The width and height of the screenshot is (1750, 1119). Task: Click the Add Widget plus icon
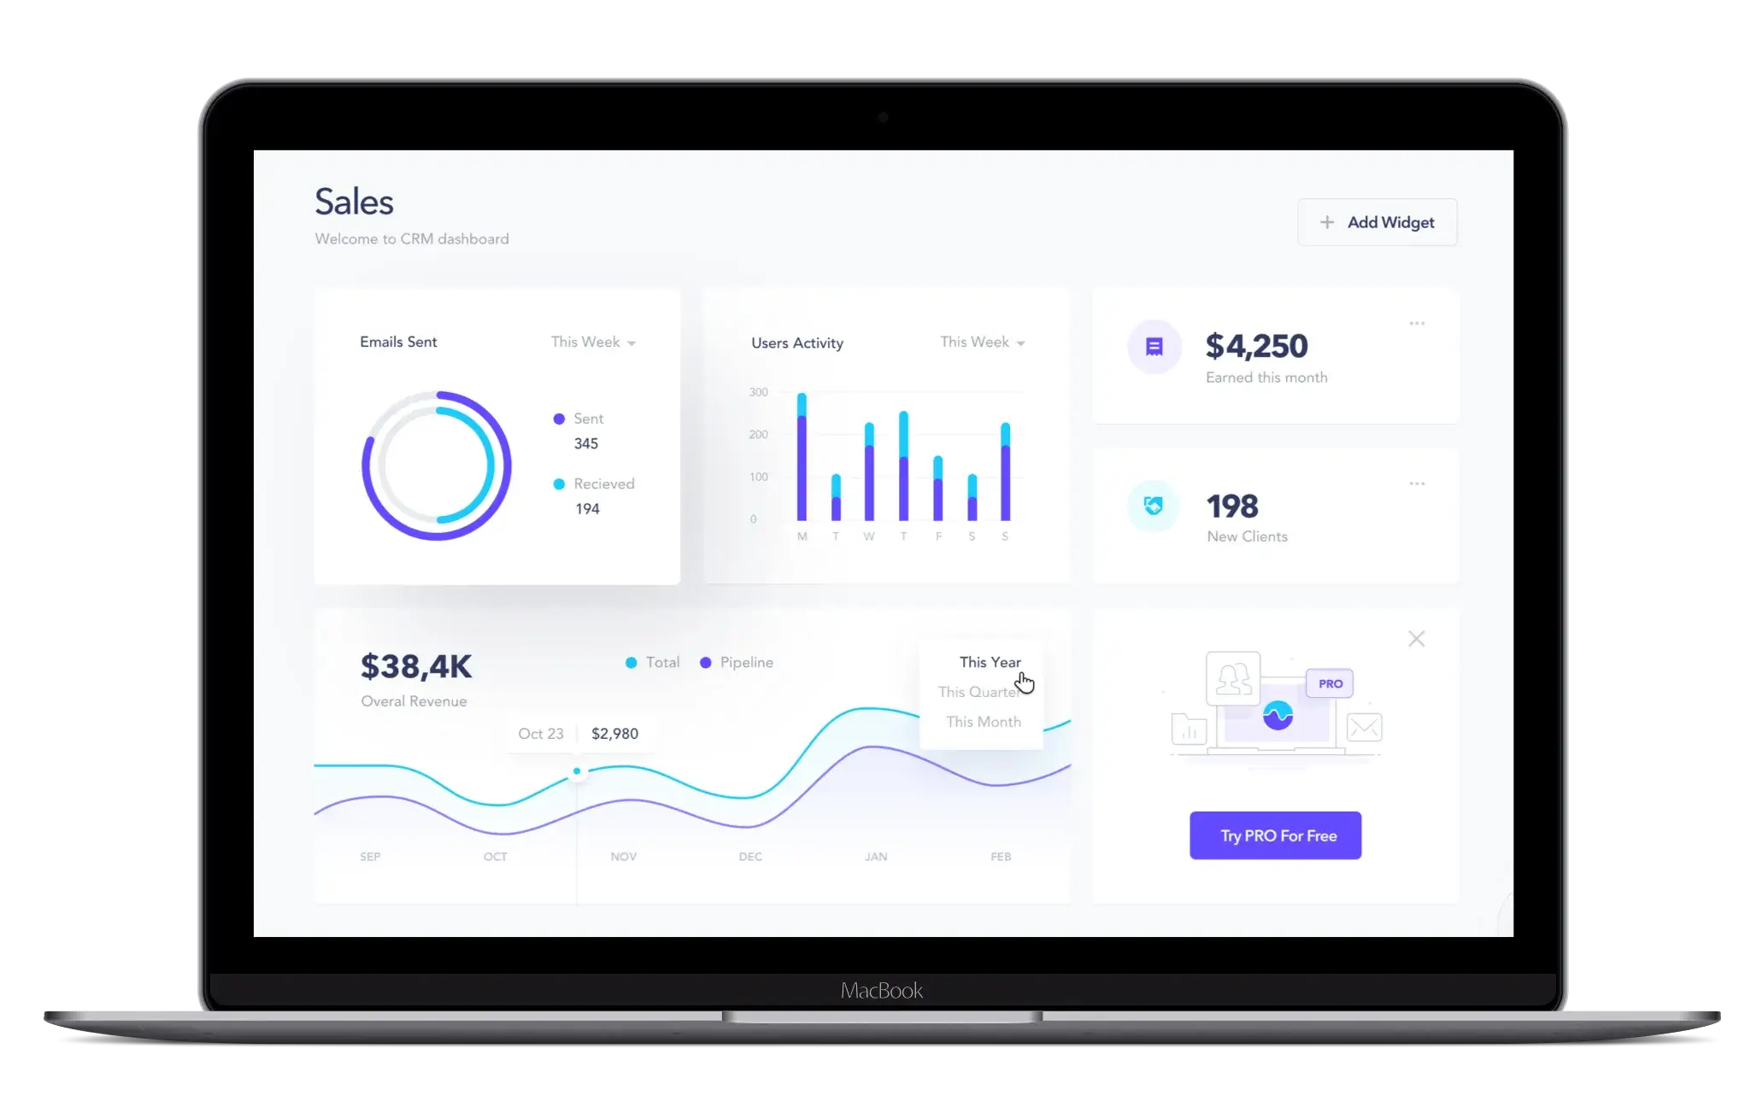tap(1328, 222)
